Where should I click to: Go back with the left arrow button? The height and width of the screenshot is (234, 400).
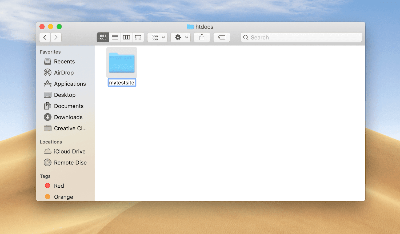click(45, 37)
